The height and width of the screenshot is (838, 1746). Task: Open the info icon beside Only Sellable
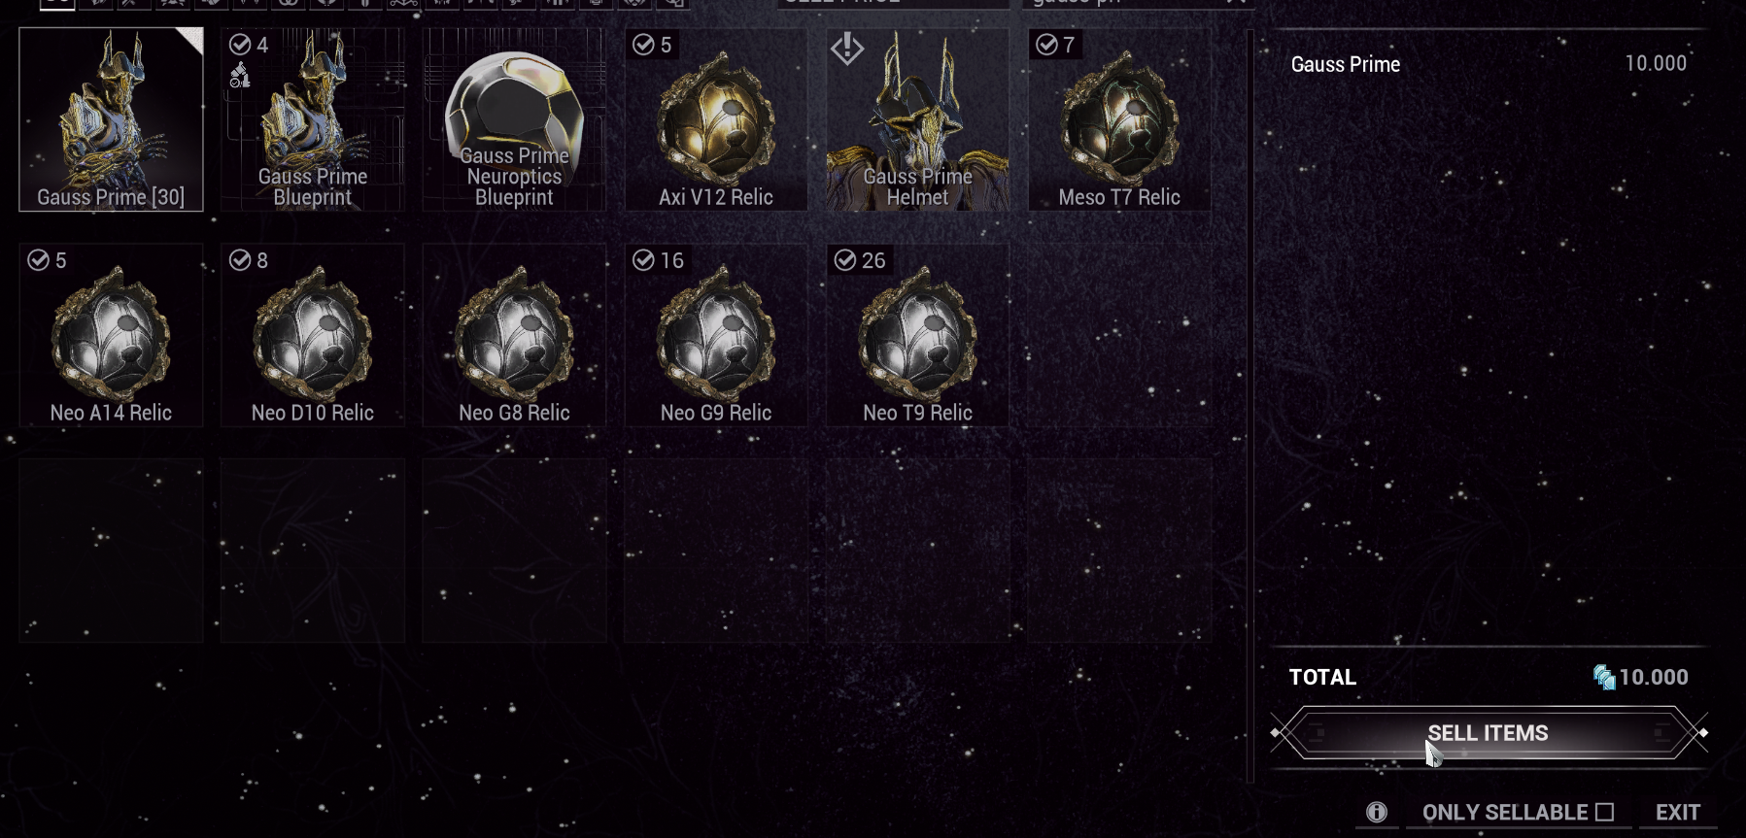[x=1377, y=812]
